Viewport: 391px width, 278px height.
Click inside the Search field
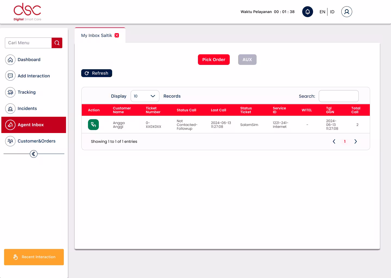(338, 96)
